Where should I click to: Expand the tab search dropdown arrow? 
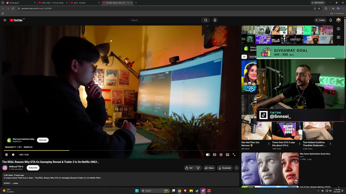[3, 3]
